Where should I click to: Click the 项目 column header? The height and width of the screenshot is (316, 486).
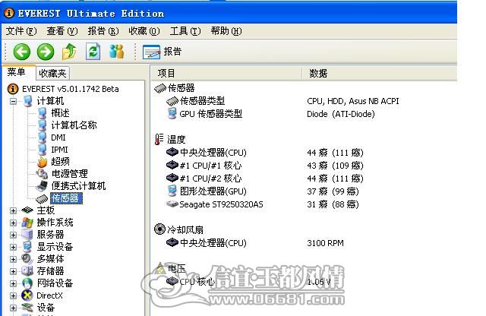(x=226, y=74)
